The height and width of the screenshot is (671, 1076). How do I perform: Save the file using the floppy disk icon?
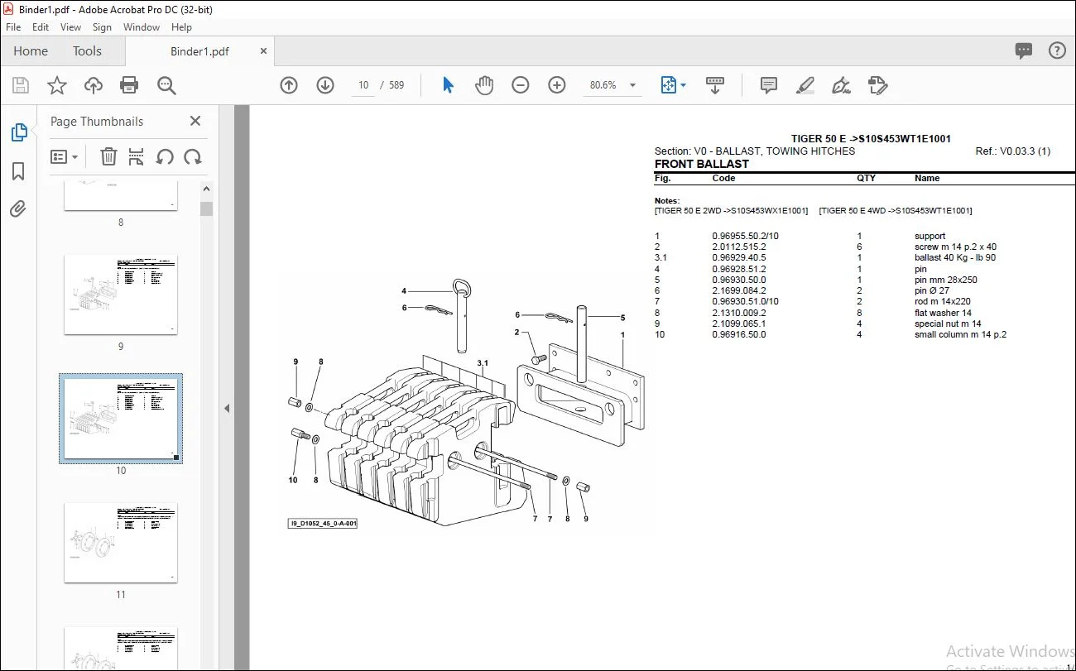click(21, 85)
